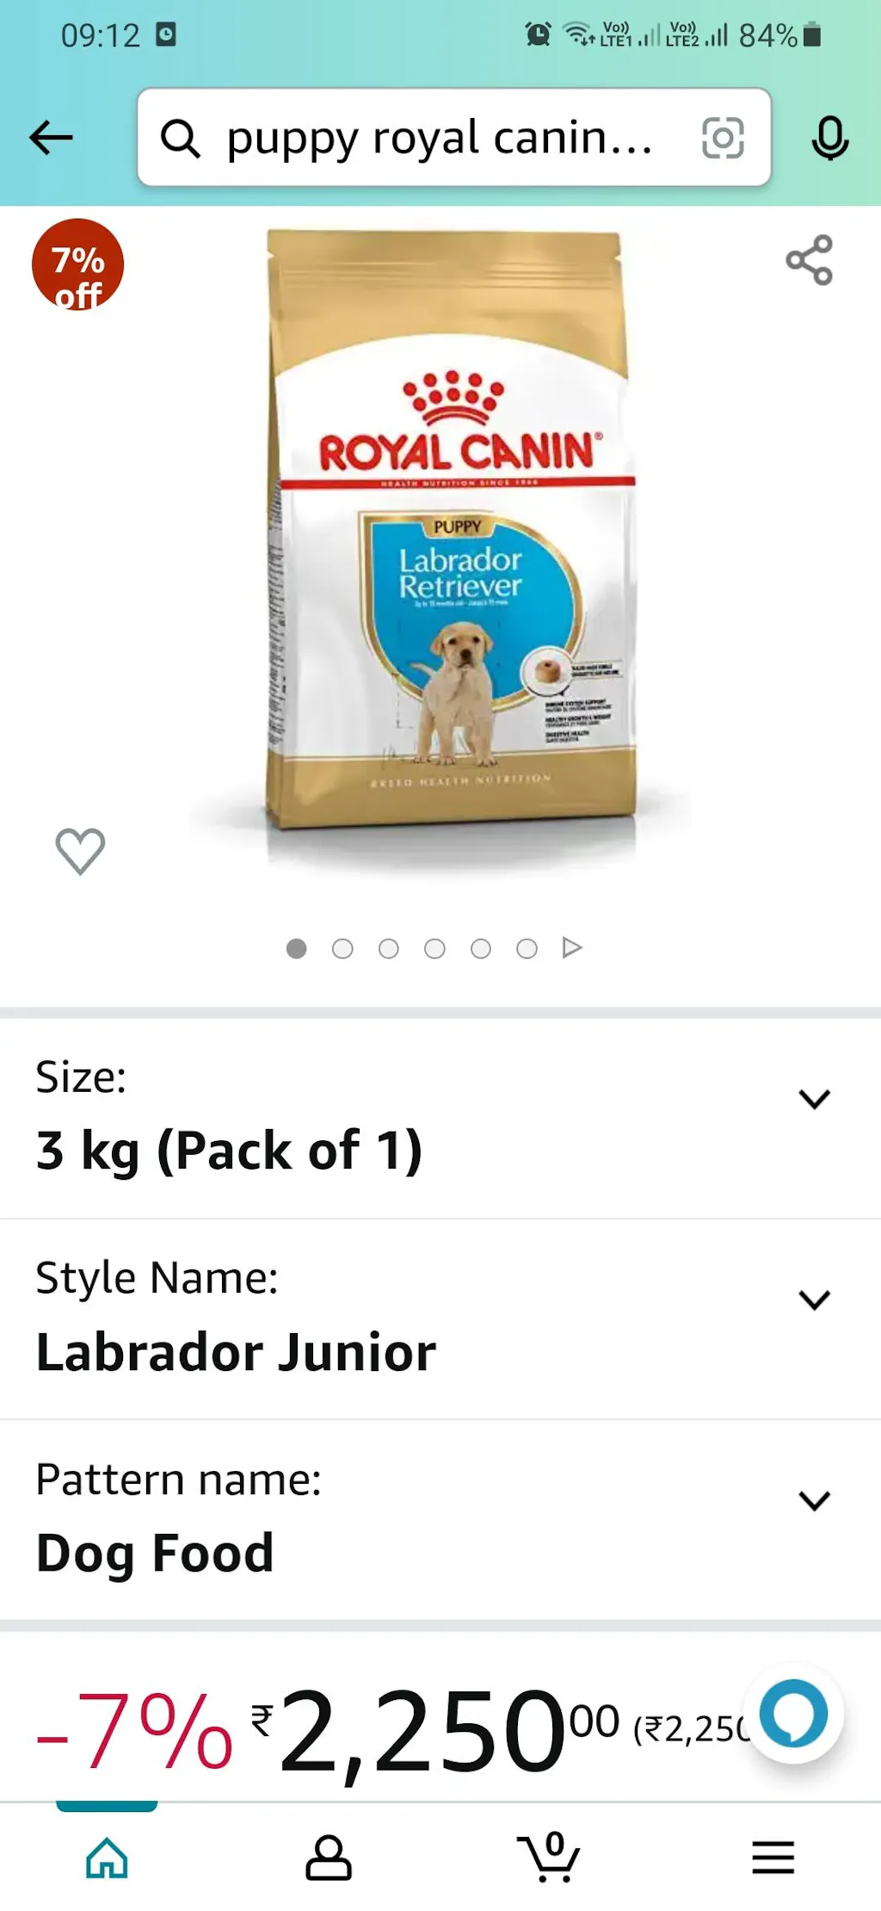Expand the Pattern name Dog Food dropdown
The image size is (881, 1911).
[x=440, y=1520]
